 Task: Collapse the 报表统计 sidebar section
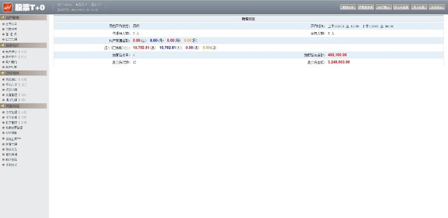[23, 45]
